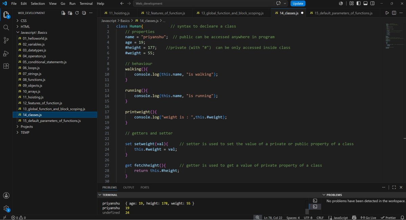
Task: Click the New Folder icon in Explorer
Action: tap(70, 13)
